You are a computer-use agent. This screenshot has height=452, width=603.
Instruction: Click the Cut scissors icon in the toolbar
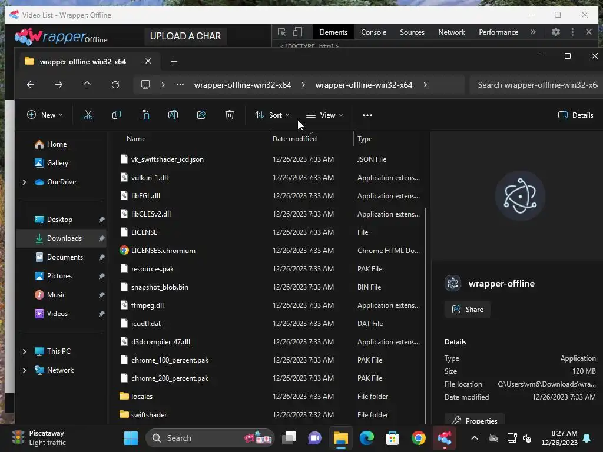pos(88,115)
